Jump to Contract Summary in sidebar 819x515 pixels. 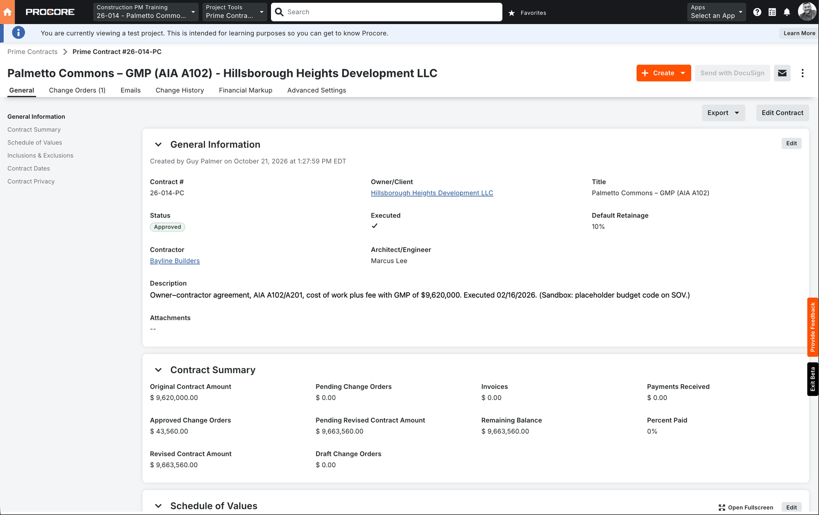coord(34,130)
